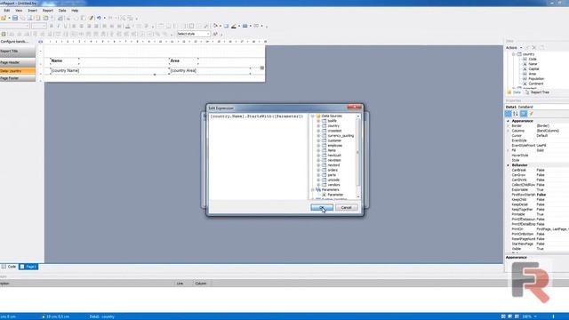Select the unicode table in dialog tree

[x=333, y=180]
